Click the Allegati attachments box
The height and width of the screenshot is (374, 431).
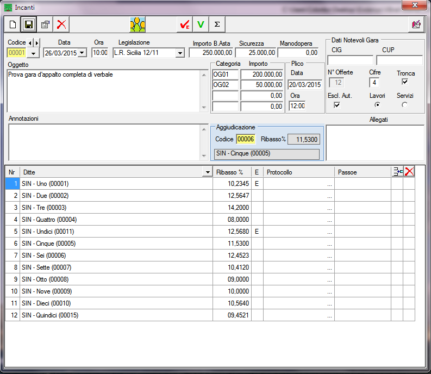375,142
